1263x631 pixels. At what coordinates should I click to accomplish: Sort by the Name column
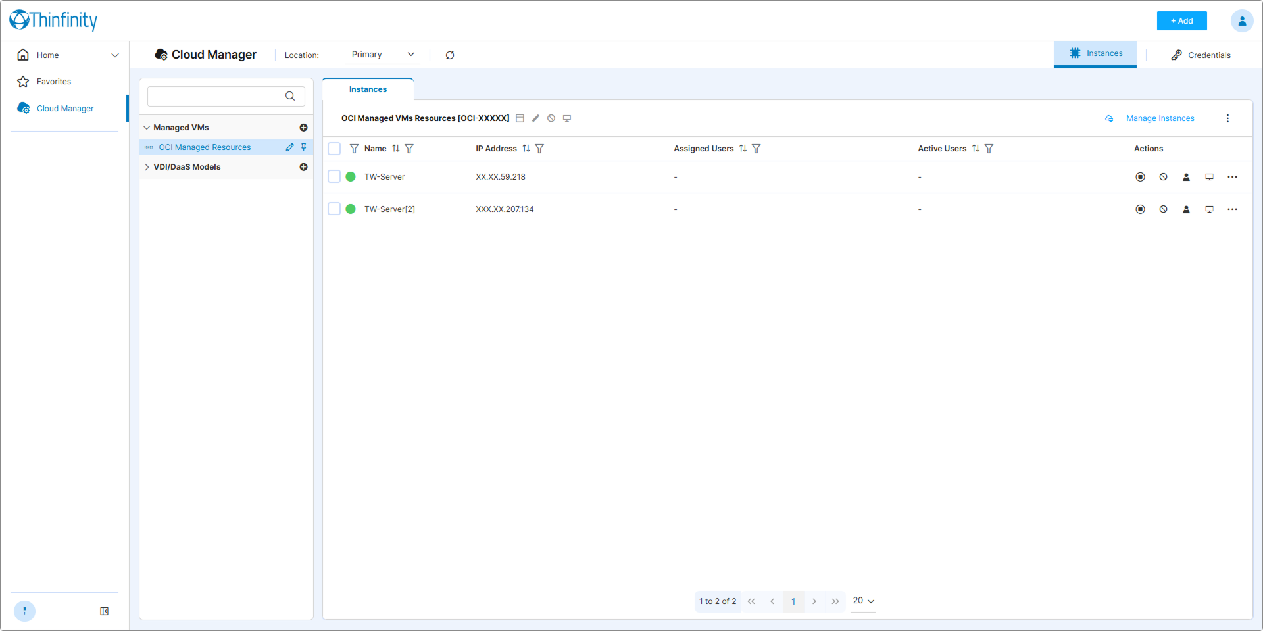click(x=396, y=149)
